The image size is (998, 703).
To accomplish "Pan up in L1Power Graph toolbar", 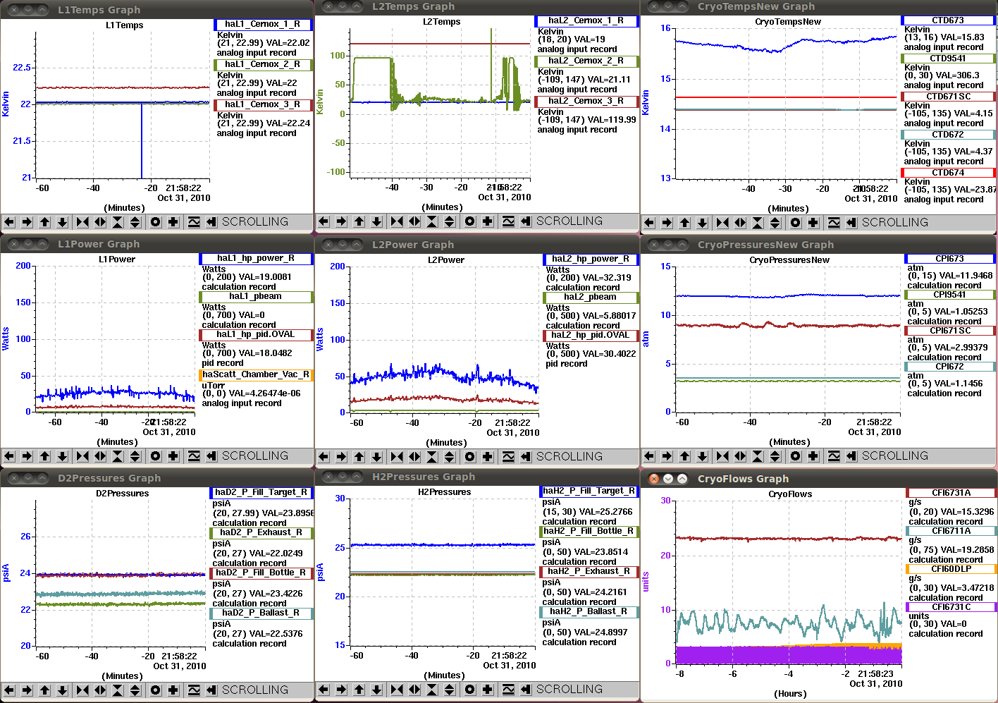I will tap(44, 456).
